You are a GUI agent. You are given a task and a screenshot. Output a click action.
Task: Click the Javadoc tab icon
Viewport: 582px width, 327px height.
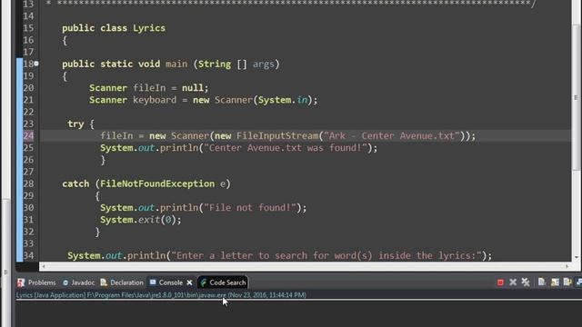(x=65, y=282)
